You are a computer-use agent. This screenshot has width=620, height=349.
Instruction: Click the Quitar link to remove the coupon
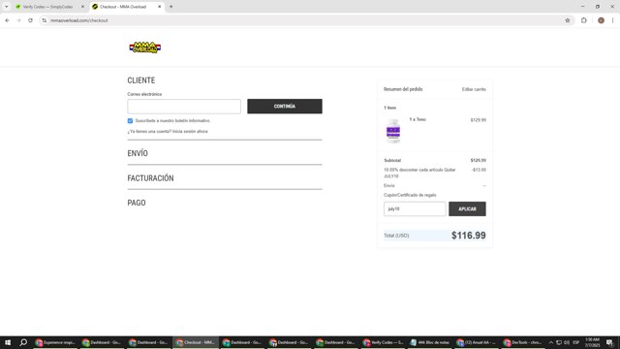[449, 170]
